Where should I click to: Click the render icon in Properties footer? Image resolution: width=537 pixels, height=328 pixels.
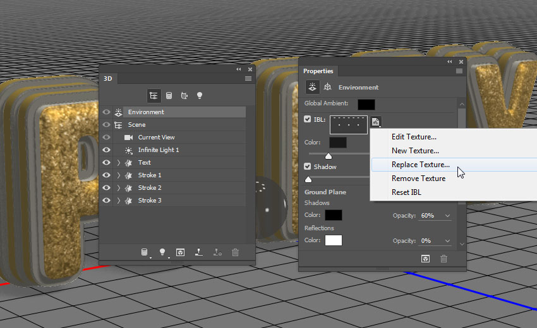pyautogui.click(x=425, y=259)
